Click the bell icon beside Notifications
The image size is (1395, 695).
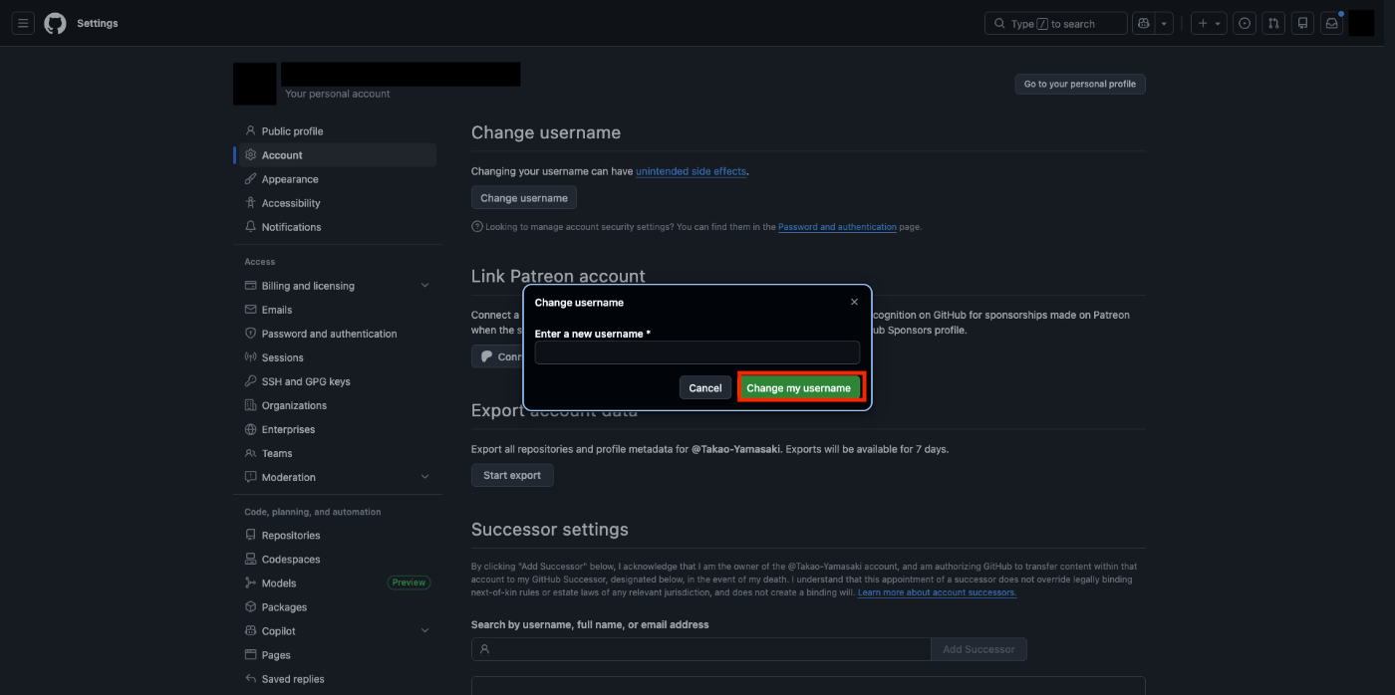[x=251, y=226]
